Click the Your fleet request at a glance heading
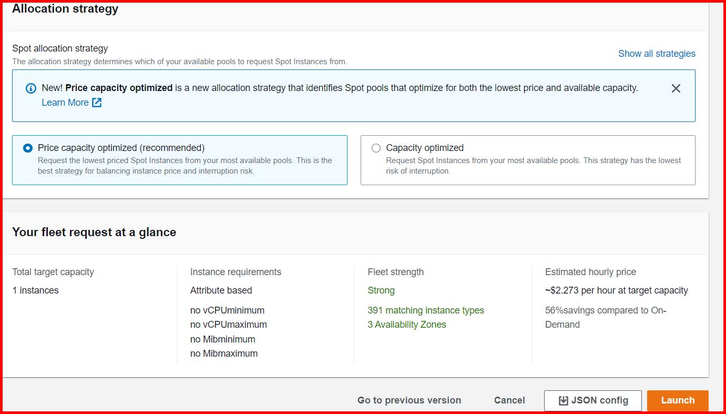726x414 pixels. coord(94,233)
